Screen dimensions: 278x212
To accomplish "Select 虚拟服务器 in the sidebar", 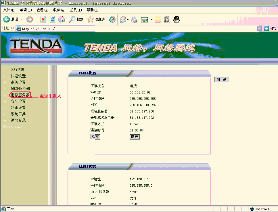I will [x=20, y=95].
